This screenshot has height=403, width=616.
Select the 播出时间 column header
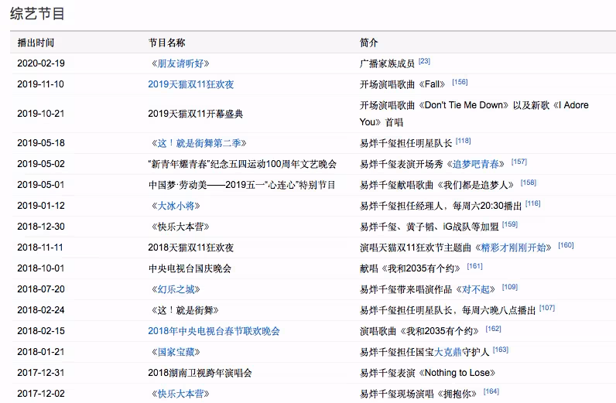[x=36, y=43]
